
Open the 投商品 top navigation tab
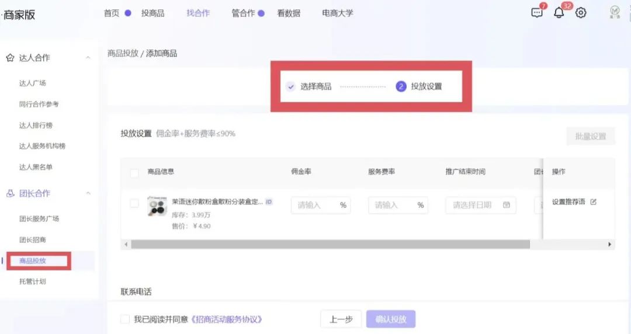point(152,13)
